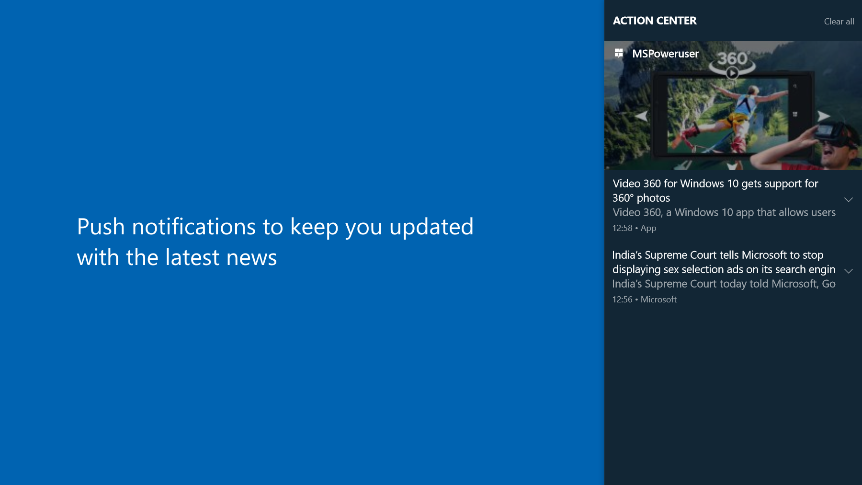Expand the India's Supreme Court notification chevron

(849, 271)
